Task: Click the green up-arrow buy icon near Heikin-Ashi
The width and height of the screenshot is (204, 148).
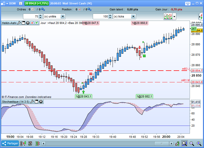Action: 37,23
